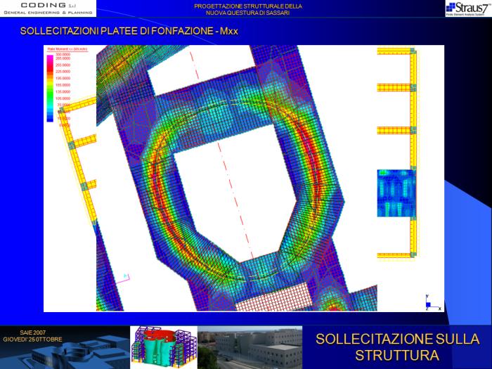The image size is (492, 369).
Task: Click the small blue contour block on the right
Action: pos(396,193)
